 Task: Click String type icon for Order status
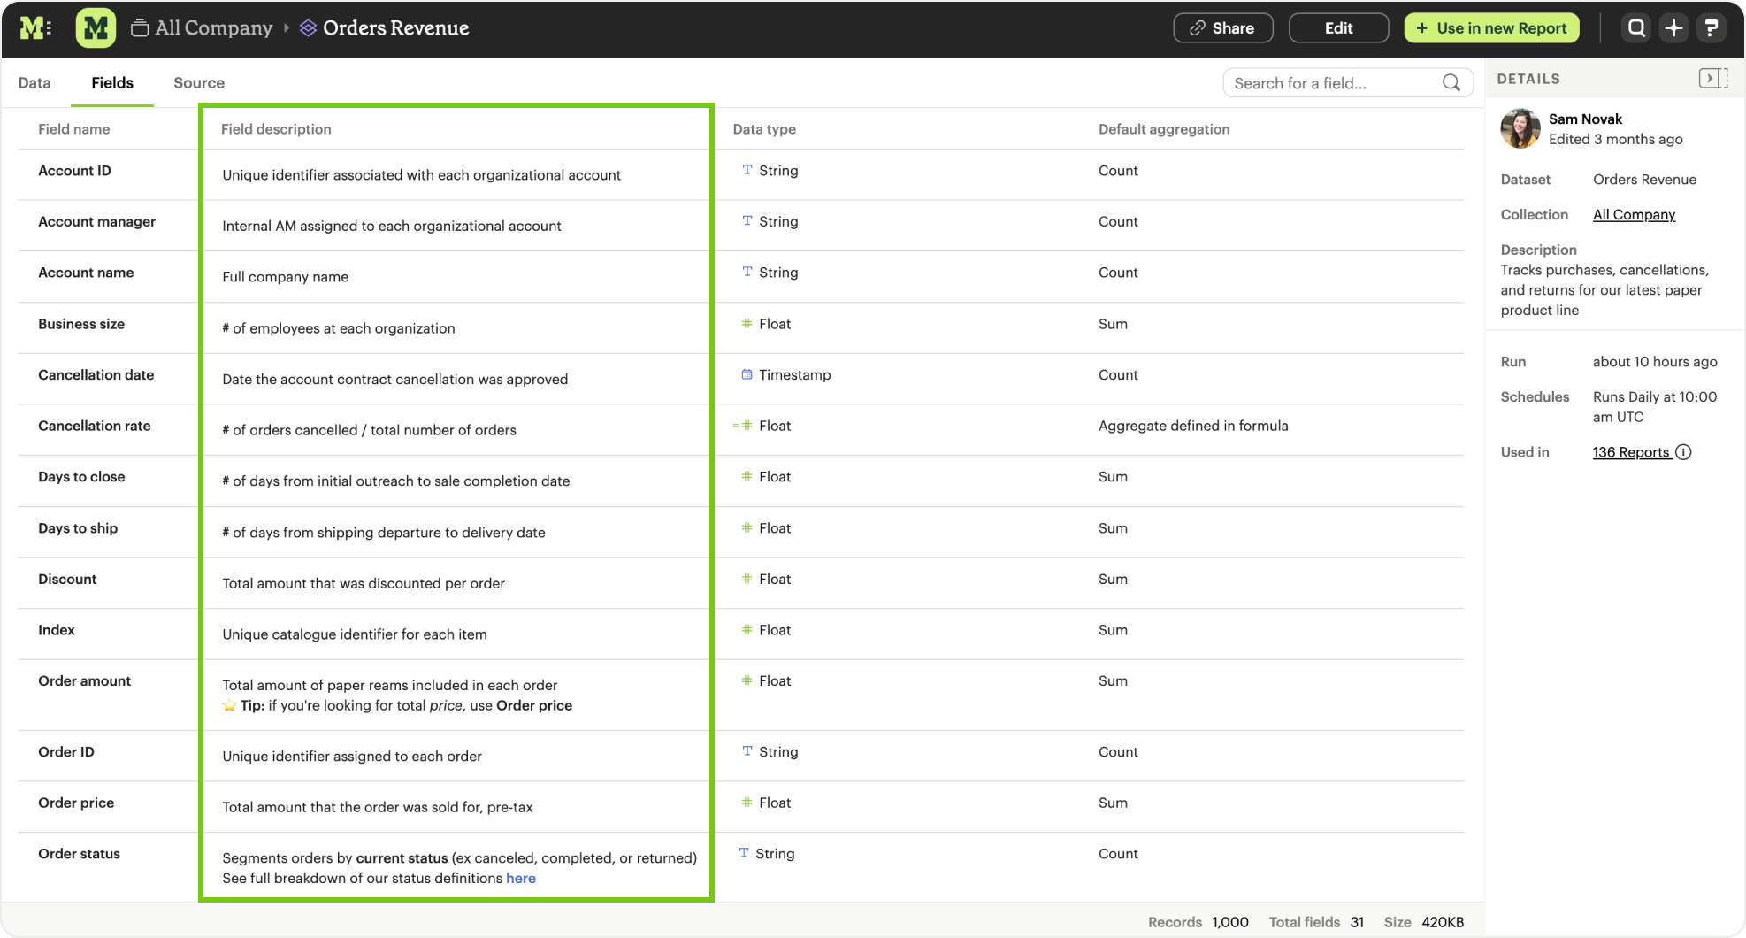point(744,853)
